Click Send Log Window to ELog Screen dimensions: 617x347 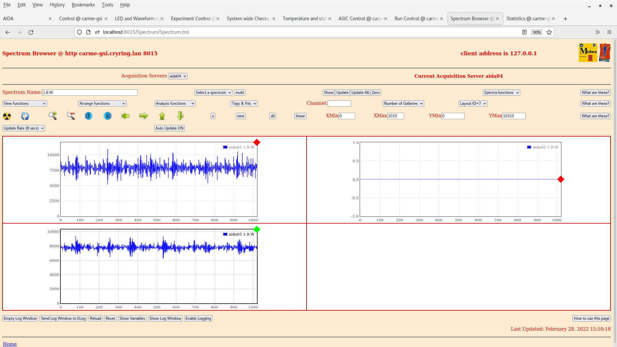63,318
